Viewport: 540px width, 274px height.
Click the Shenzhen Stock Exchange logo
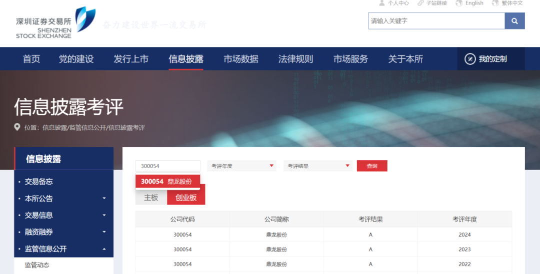tap(56, 22)
